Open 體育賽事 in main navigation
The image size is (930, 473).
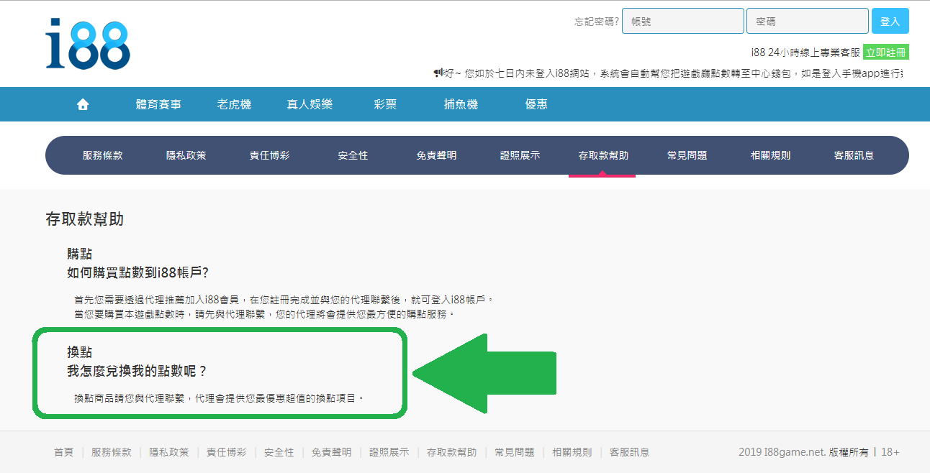click(158, 104)
